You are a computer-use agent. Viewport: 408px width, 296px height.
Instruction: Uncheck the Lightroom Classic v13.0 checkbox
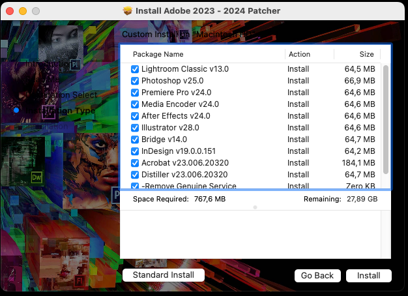point(135,69)
